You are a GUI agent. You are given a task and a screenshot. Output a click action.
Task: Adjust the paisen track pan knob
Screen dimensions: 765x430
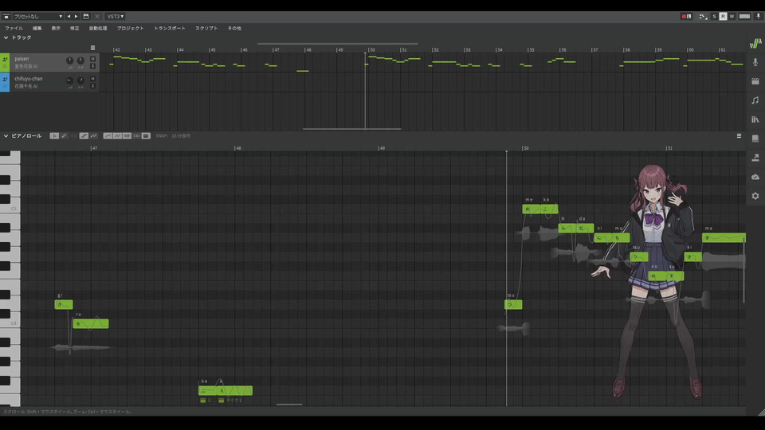[80, 61]
